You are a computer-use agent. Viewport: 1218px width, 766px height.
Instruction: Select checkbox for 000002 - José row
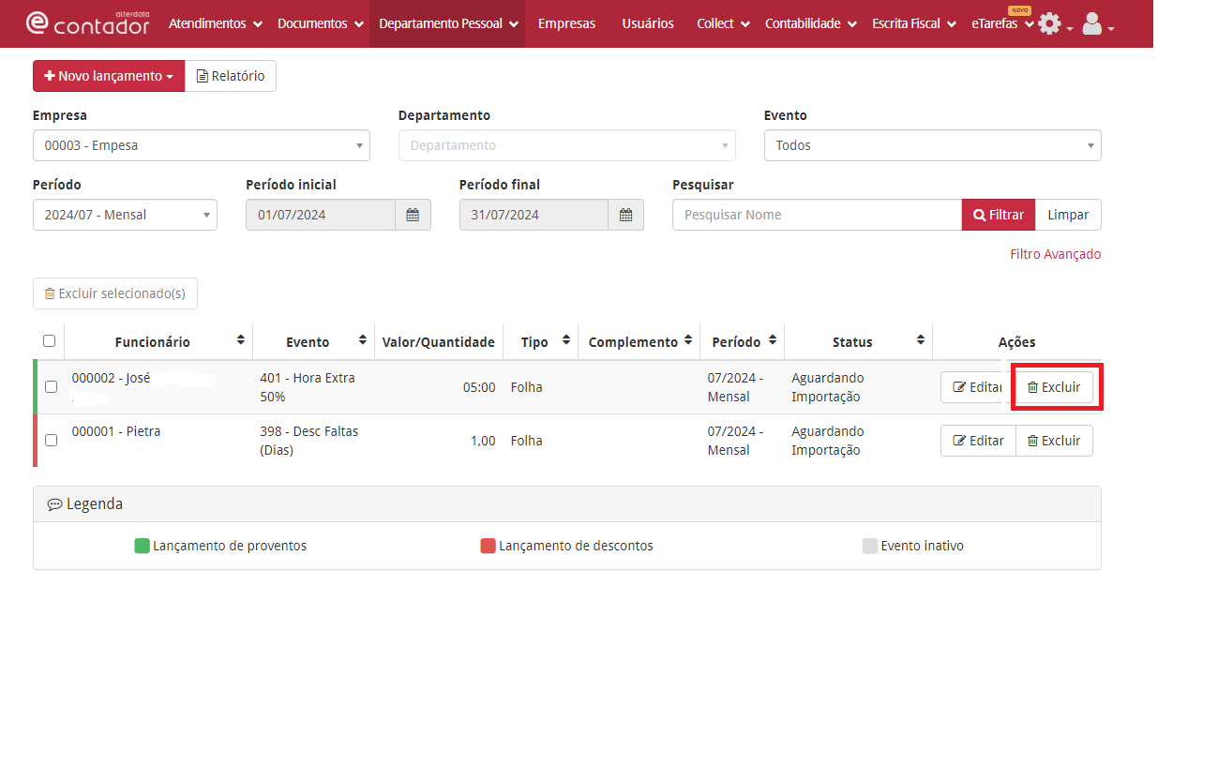[52, 386]
